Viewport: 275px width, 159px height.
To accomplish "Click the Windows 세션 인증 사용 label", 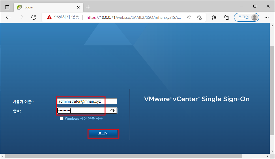I will click(x=84, y=119).
